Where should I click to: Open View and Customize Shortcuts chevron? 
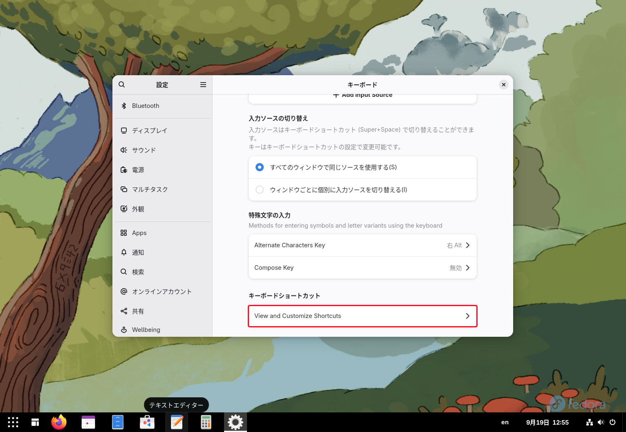pos(468,316)
